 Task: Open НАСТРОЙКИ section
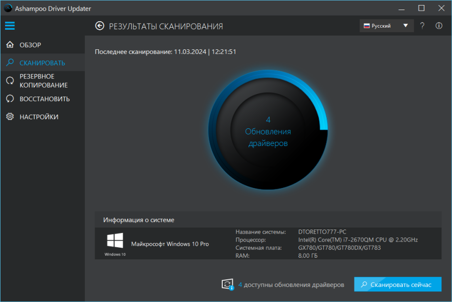(x=43, y=117)
